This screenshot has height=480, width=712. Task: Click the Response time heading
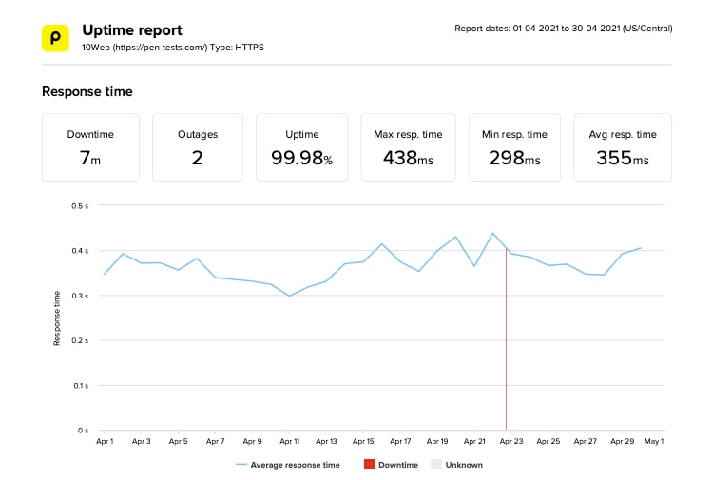[x=87, y=92]
